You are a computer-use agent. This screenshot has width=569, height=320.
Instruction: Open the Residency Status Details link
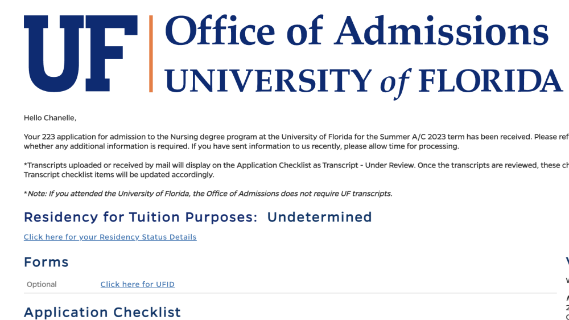click(x=110, y=237)
